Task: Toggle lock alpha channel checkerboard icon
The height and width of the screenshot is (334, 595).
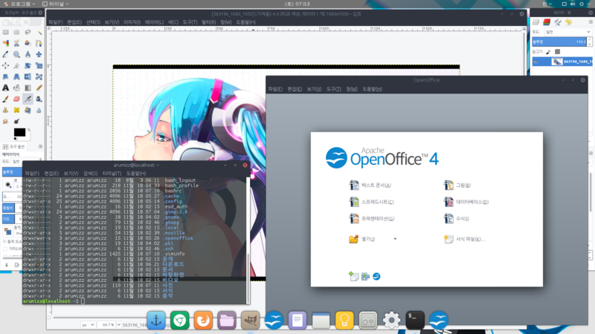Action: click(x=557, y=51)
